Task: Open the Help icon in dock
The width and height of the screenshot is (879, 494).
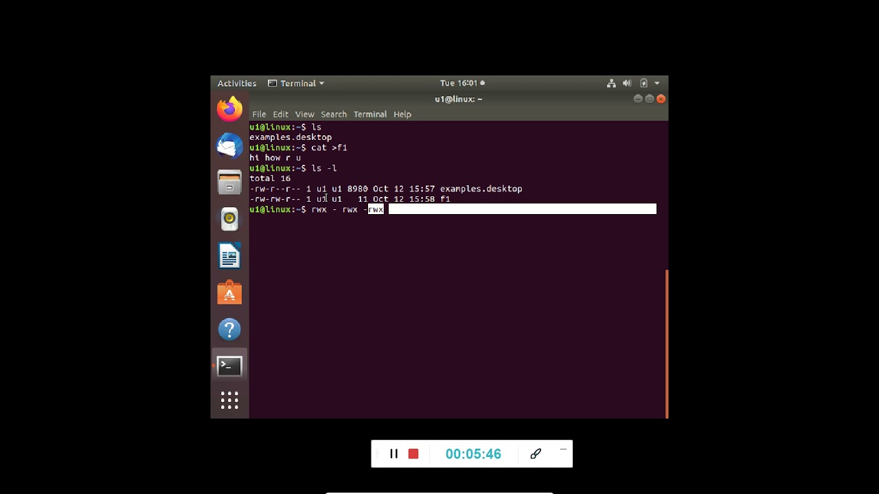Action: click(x=229, y=329)
